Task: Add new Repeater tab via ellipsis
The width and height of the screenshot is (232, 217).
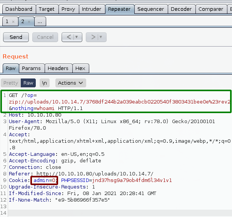Action: 40,22
